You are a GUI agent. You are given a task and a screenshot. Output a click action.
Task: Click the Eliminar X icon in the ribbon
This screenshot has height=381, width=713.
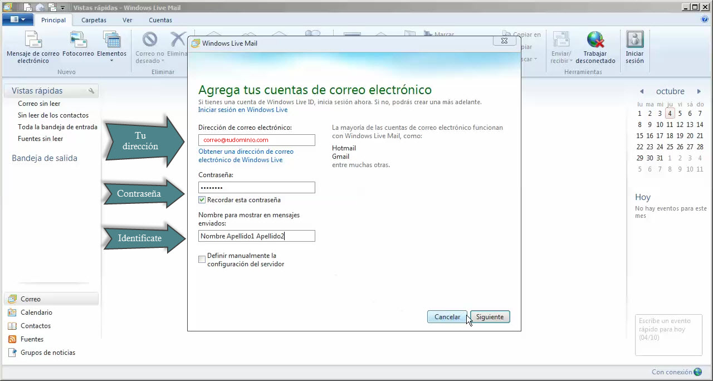tap(178, 39)
